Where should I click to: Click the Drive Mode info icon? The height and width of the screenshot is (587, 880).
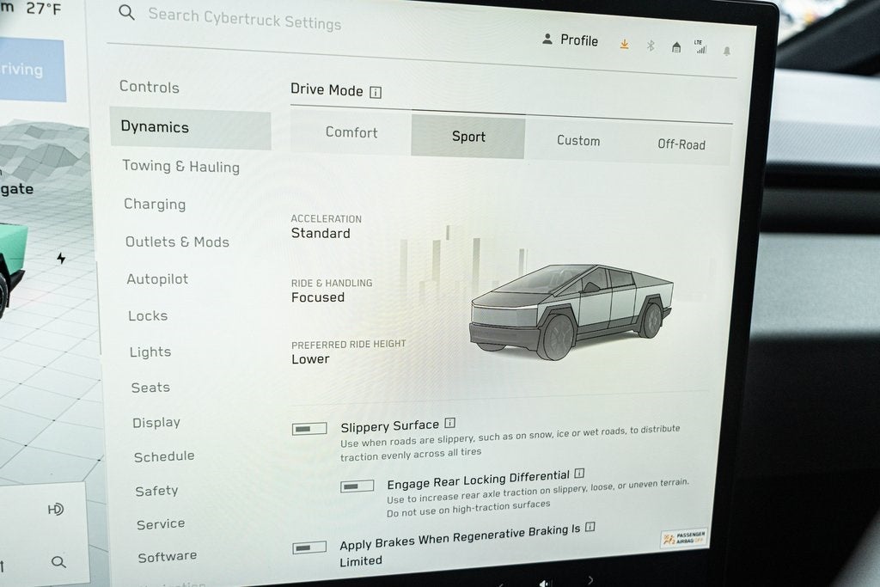(375, 92)
